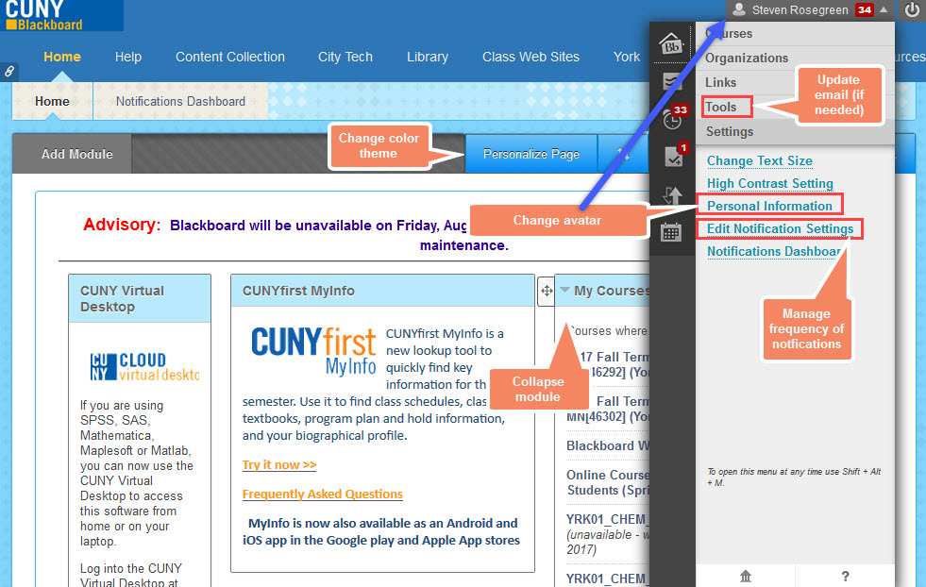Open Updates clock icon with 33 badge

674,118
